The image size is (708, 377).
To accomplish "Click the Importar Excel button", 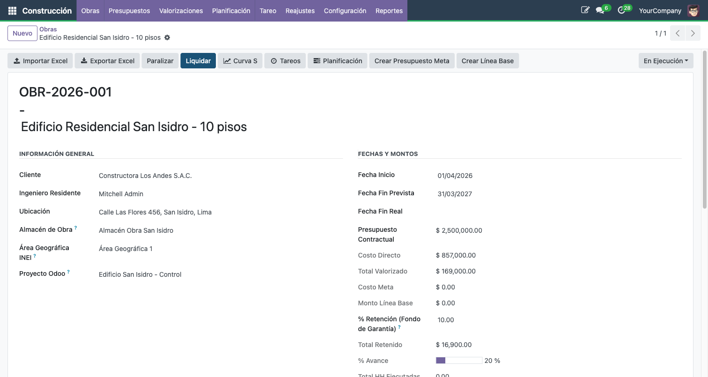I will pos(40,61).
